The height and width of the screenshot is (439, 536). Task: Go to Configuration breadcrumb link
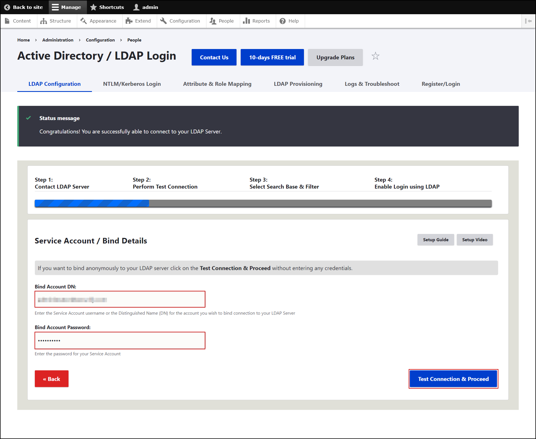(100, 40)
